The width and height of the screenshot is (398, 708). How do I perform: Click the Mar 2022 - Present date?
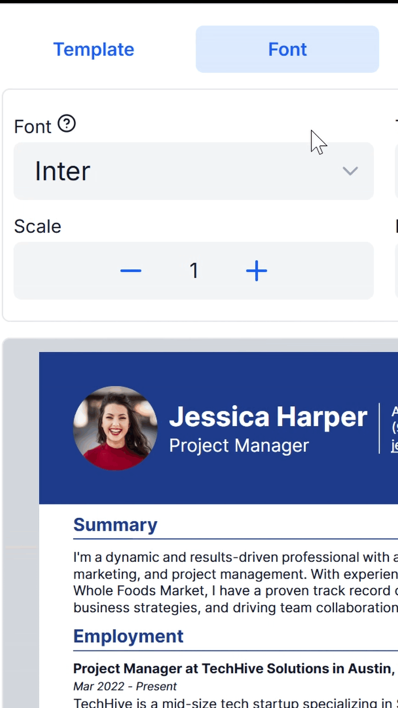pos(125,686)
